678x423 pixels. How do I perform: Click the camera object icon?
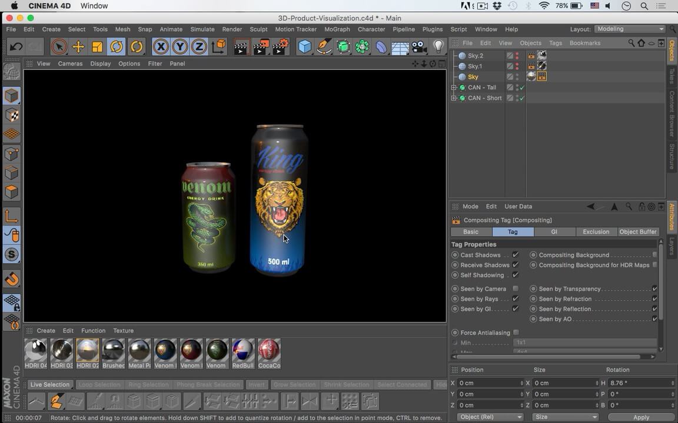pos(418,46)
